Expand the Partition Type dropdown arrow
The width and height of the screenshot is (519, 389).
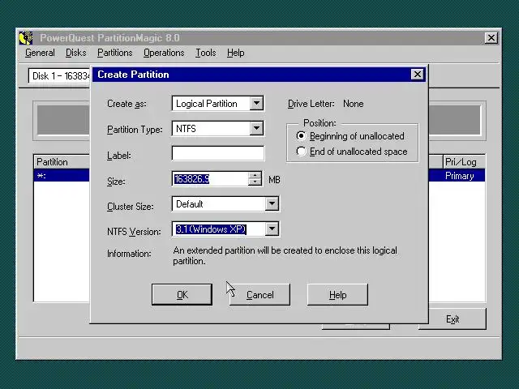click(256, 128)
